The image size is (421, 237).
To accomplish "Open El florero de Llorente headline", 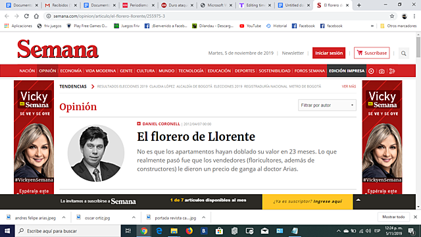I will (196, 136).
